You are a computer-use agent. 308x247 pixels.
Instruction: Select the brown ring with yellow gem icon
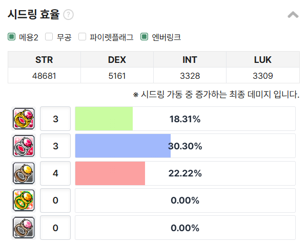(24, 173)
